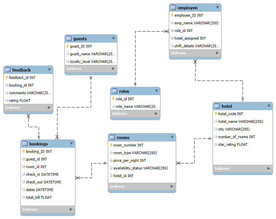Click the foreign key diamond next to hotel_assigned
This screenshot has height=219, width=276.
click(x=172, y=38)
